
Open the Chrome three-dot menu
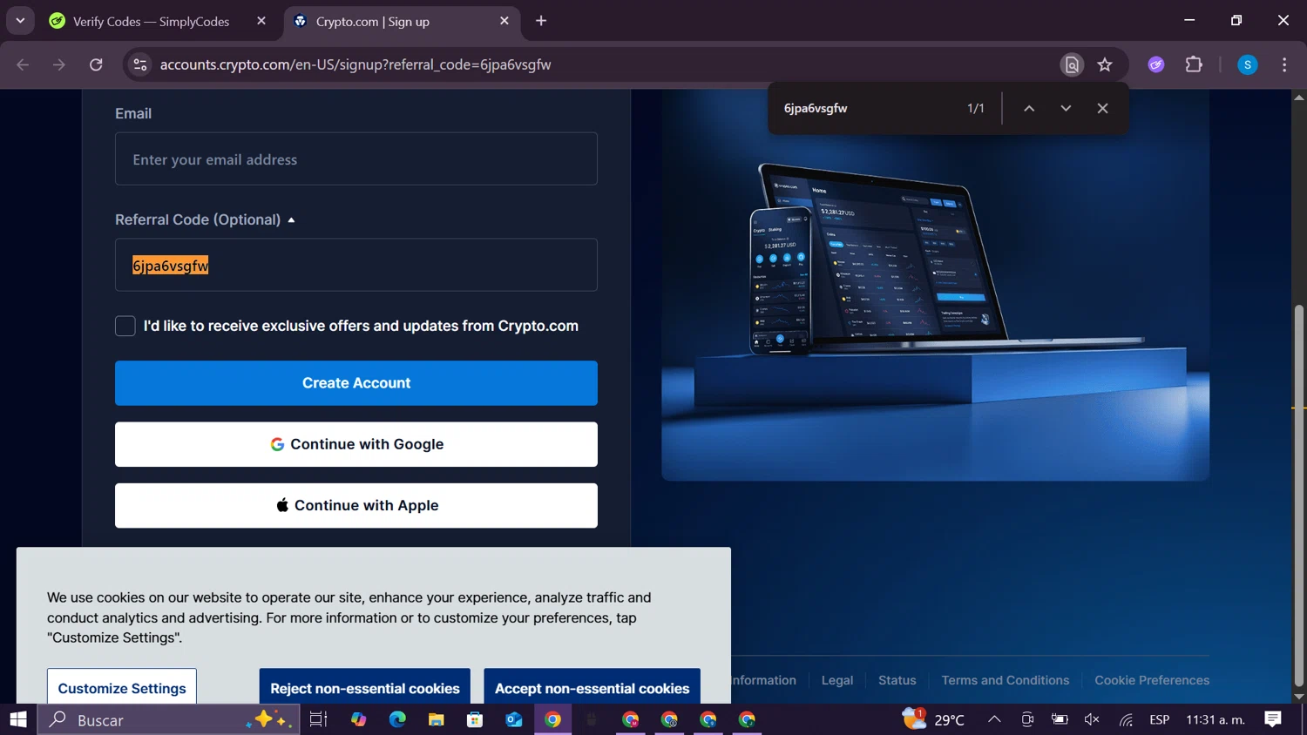pyautogui.click(x=1284, y=64)
